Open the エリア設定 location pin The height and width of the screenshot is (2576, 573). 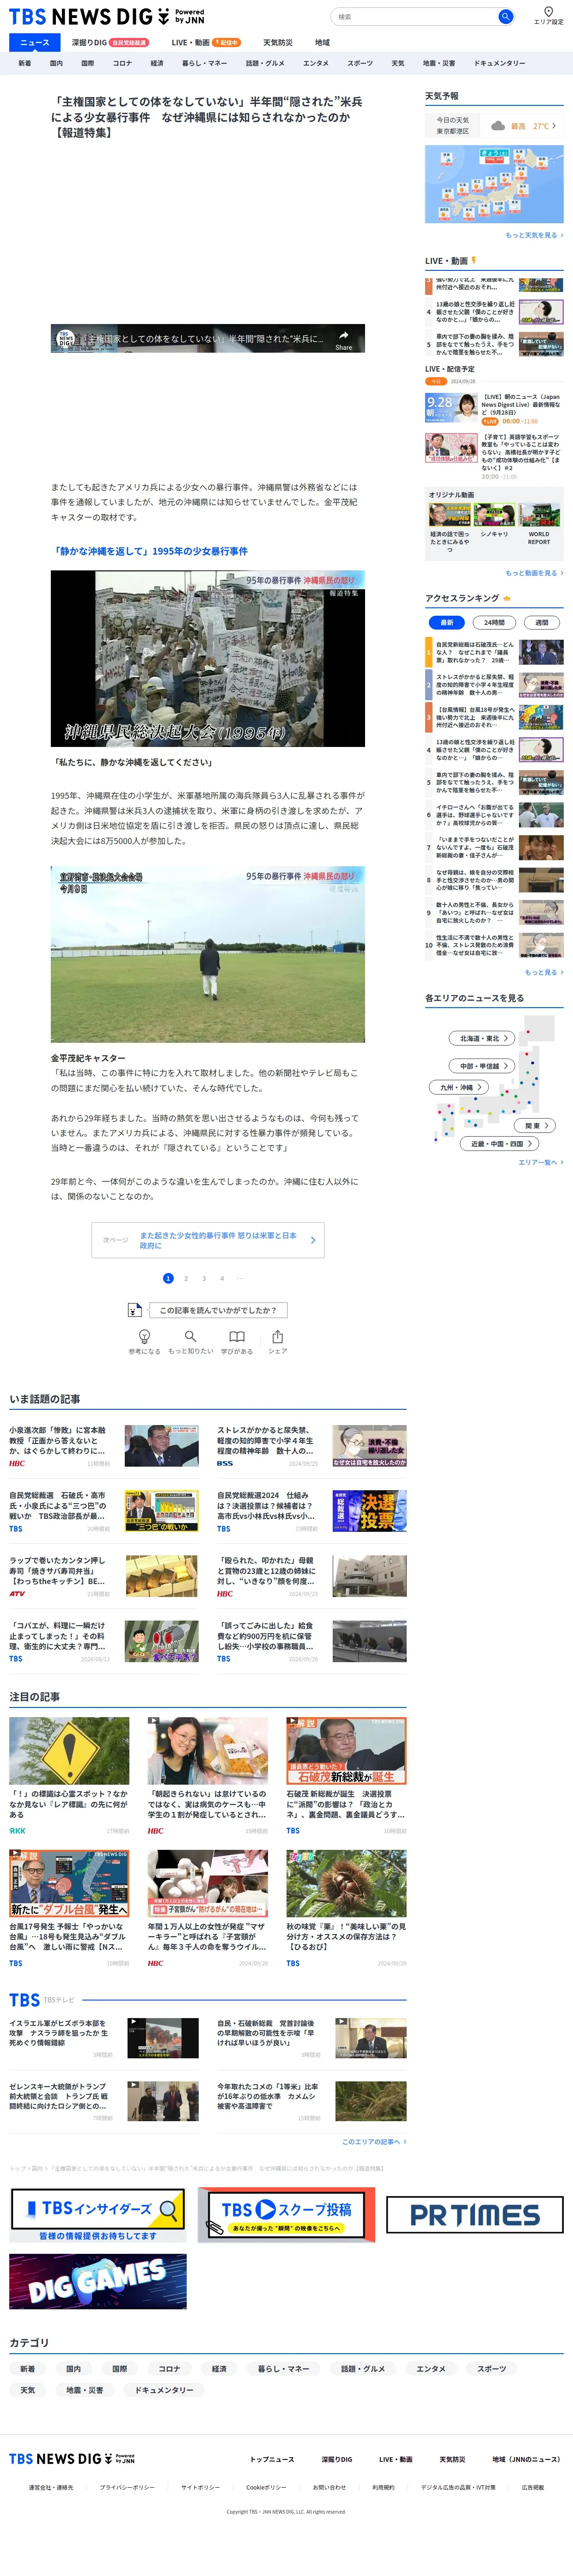click(x=548, y=16)
